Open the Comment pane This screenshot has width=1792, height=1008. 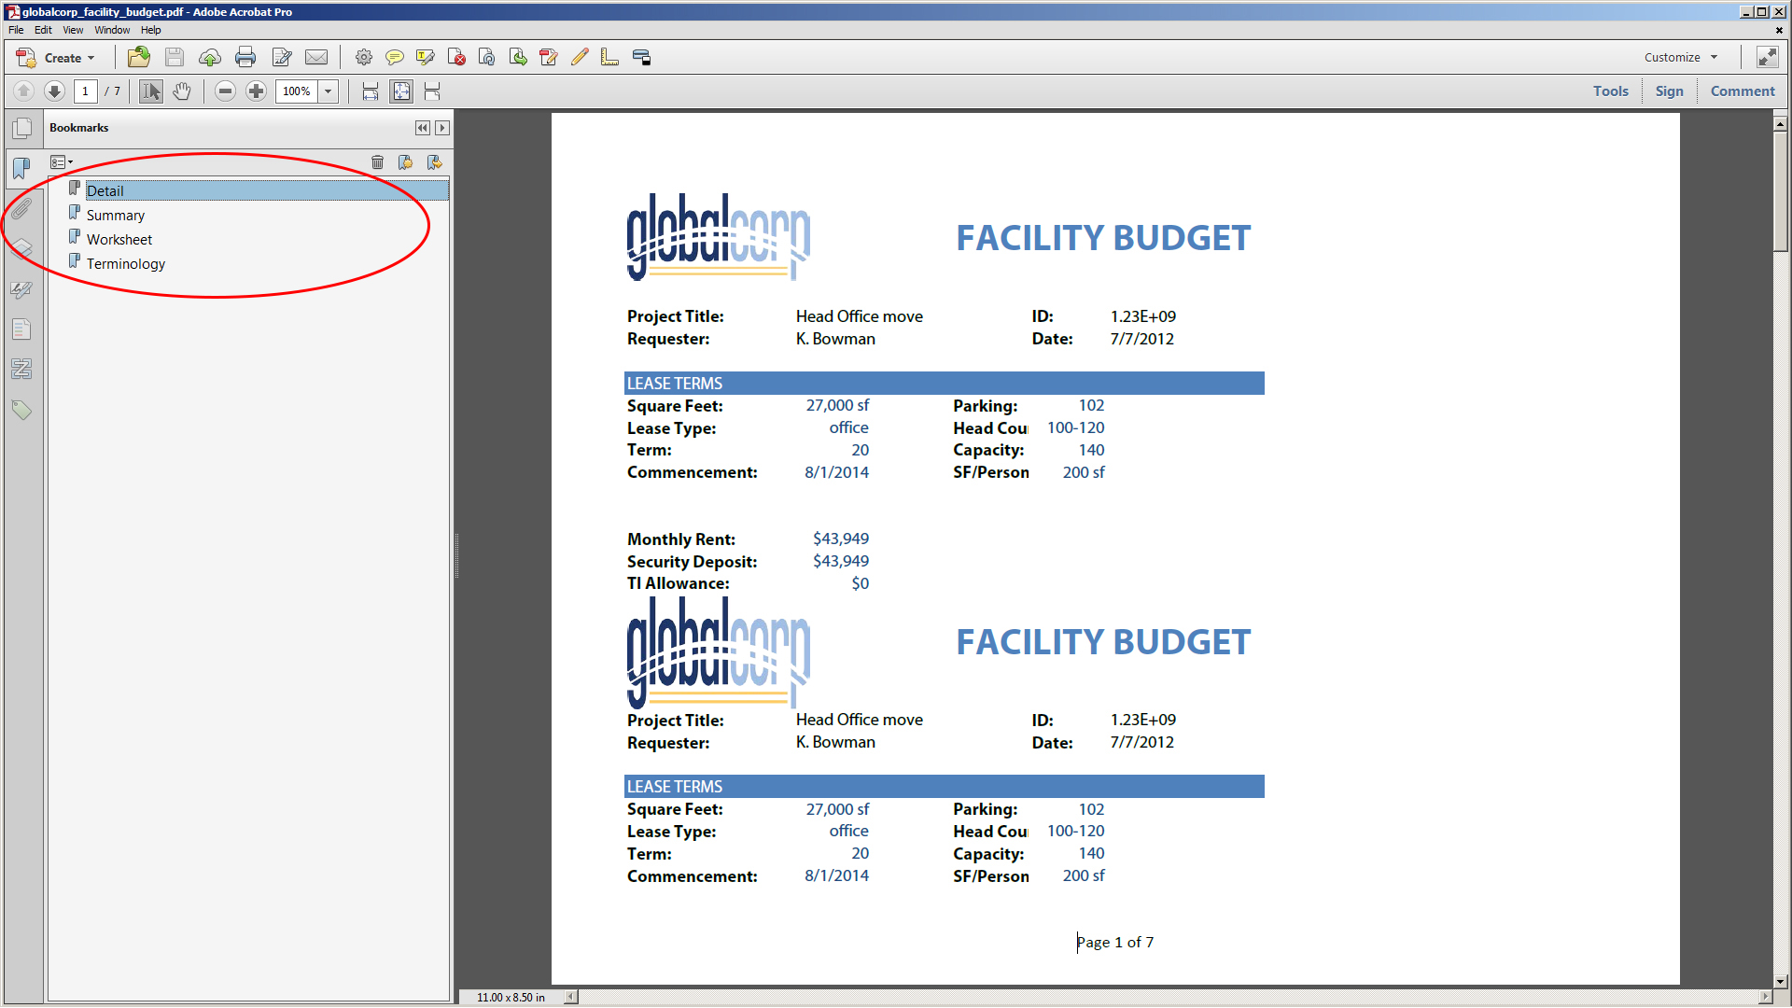pyautogui.click(x=1742, y=91)
